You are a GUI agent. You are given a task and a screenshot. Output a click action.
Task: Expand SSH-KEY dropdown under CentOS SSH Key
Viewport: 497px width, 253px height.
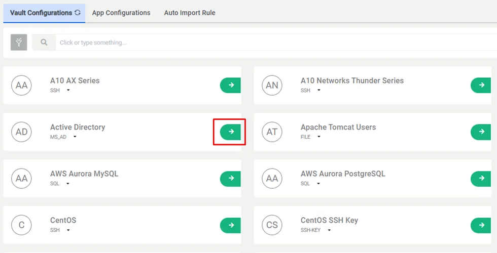tap(329, 230)
